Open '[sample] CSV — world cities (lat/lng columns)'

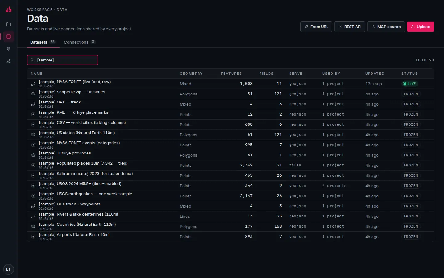(82, 123)
